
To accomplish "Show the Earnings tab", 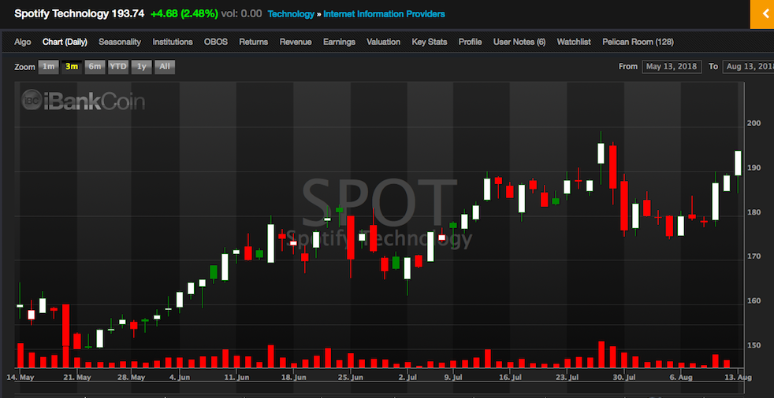I will click(339, 42).
